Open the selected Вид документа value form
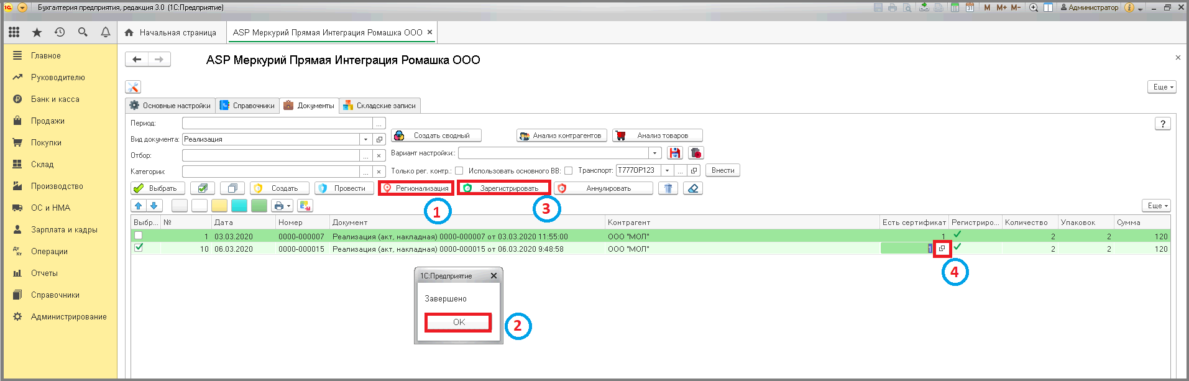This screenshot has height=381, width=1189. pyautogui.click(x=379, y=139)
